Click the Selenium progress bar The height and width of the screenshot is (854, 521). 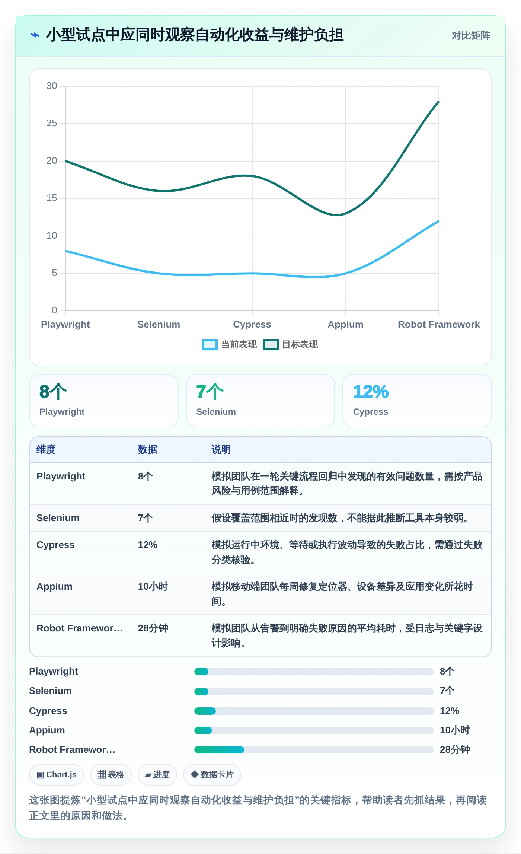pyautogui.click(x=314, y=692)
